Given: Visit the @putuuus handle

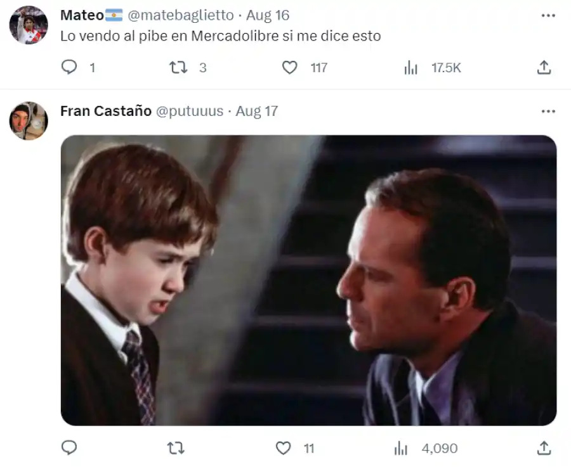Looking at the screenshot, I should 189,111.
